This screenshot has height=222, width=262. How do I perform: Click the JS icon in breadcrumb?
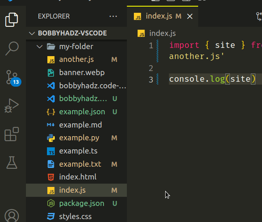pos(141,33)
